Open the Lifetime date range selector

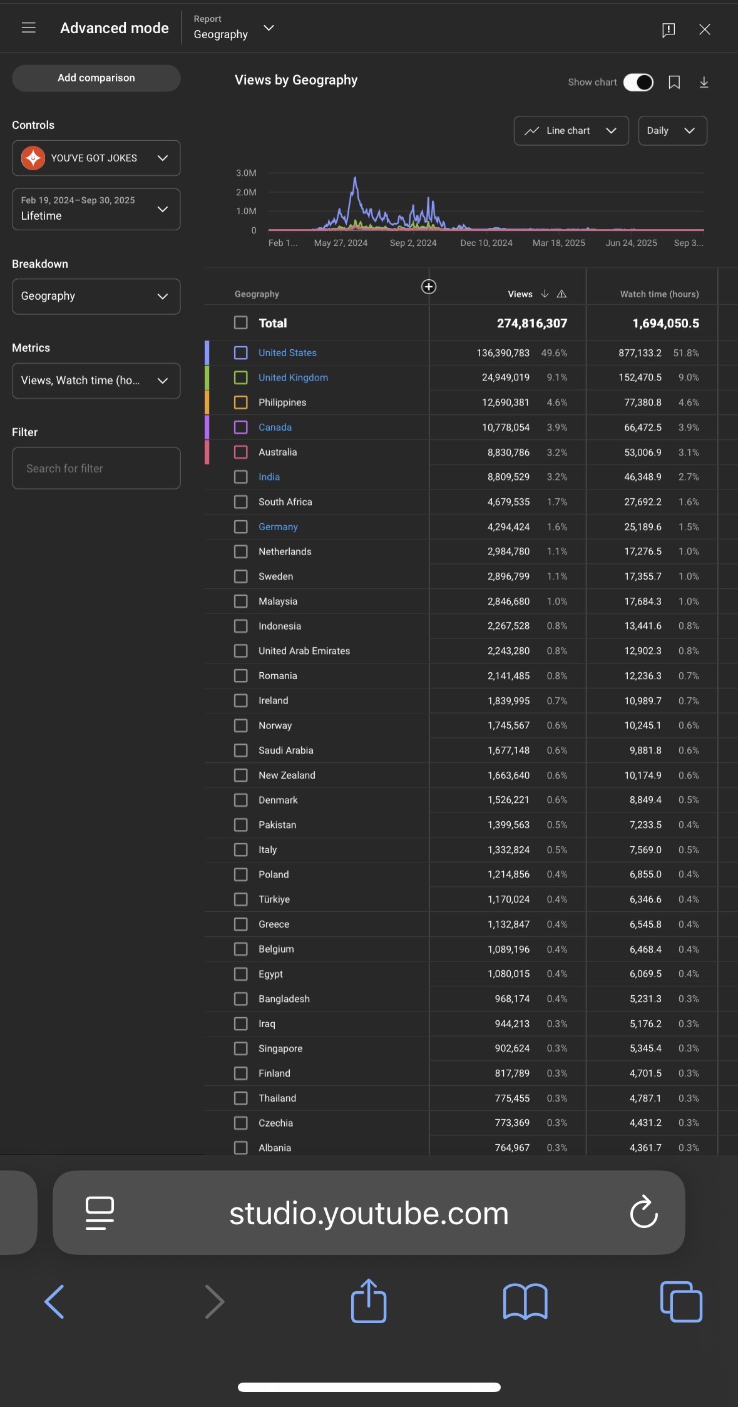point(96,209)
